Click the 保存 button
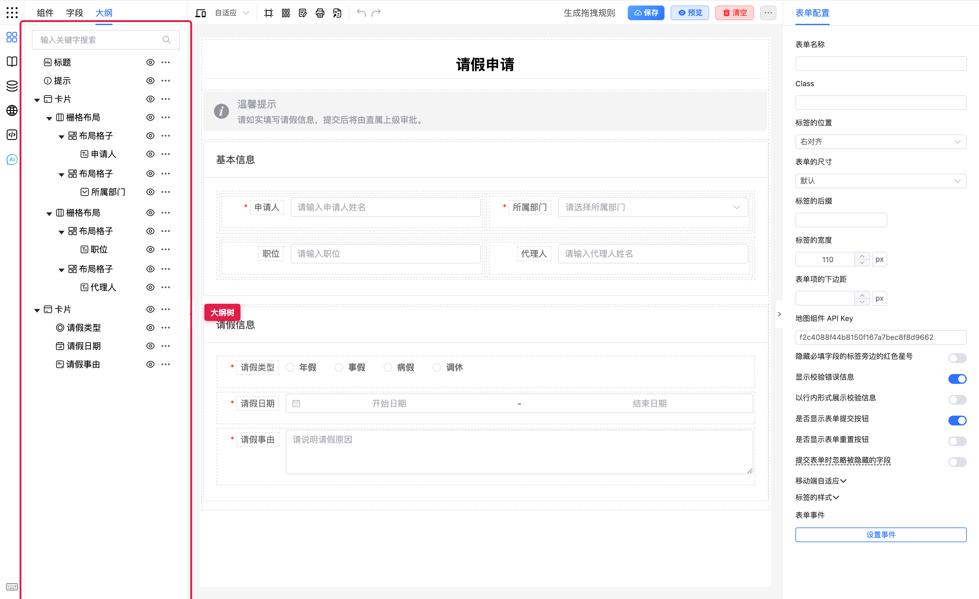 coord(646,13)
